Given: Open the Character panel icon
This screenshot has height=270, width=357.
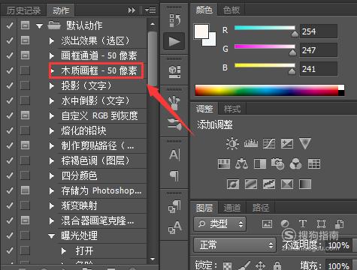Looking at the screenshot, I should 174,154.
